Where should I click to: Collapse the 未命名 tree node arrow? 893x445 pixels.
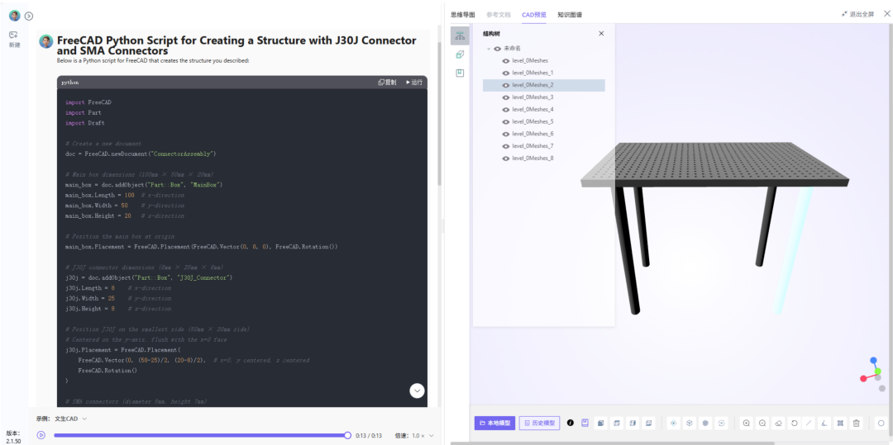(x=488, y=50)
